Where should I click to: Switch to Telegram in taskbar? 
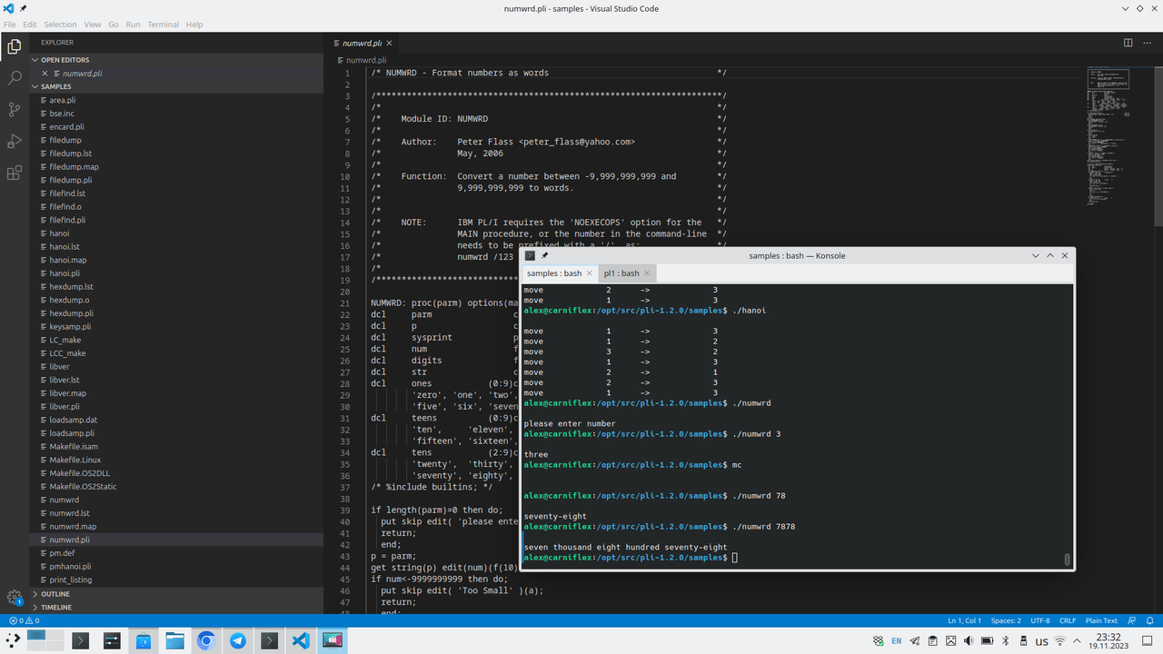pos(237,640)
